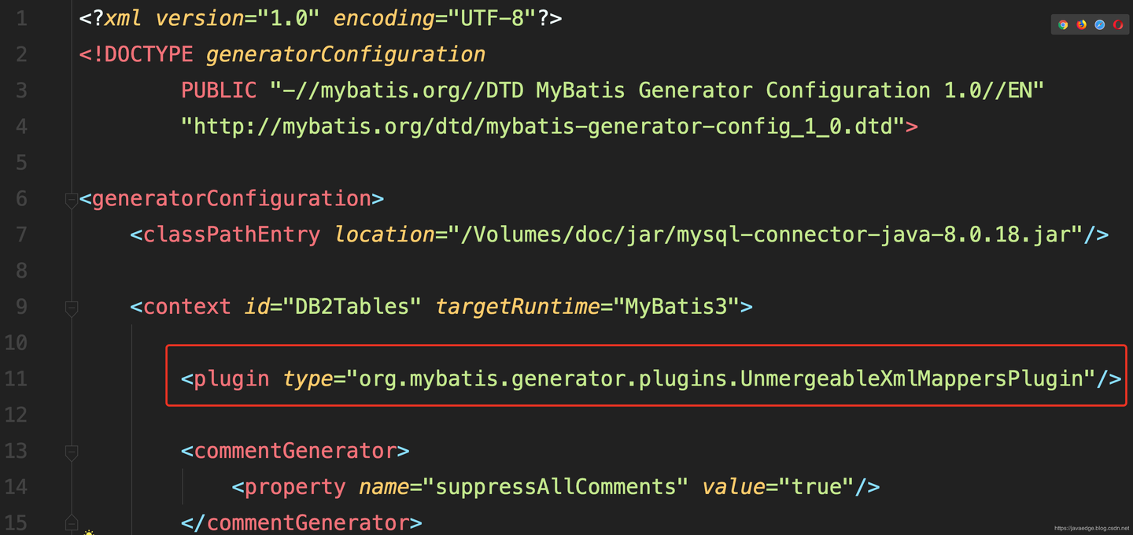Open the file preview in Chrome
The height and width of the screenshot is (535, 1133).
(1063, 24)
